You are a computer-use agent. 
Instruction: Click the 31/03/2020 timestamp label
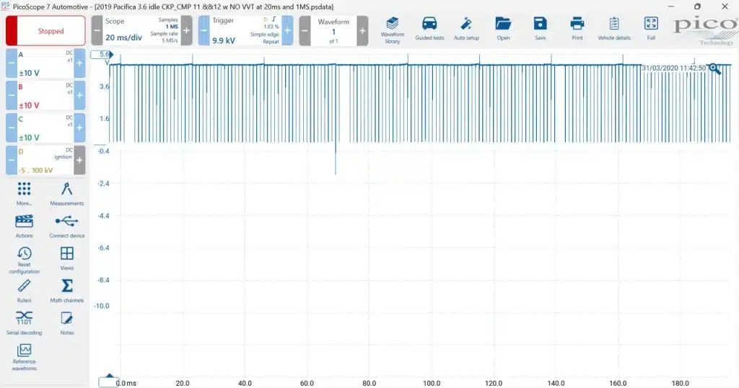674,69
